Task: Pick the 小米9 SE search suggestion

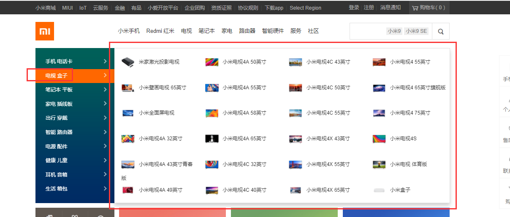Action: [x=416, y=31]
